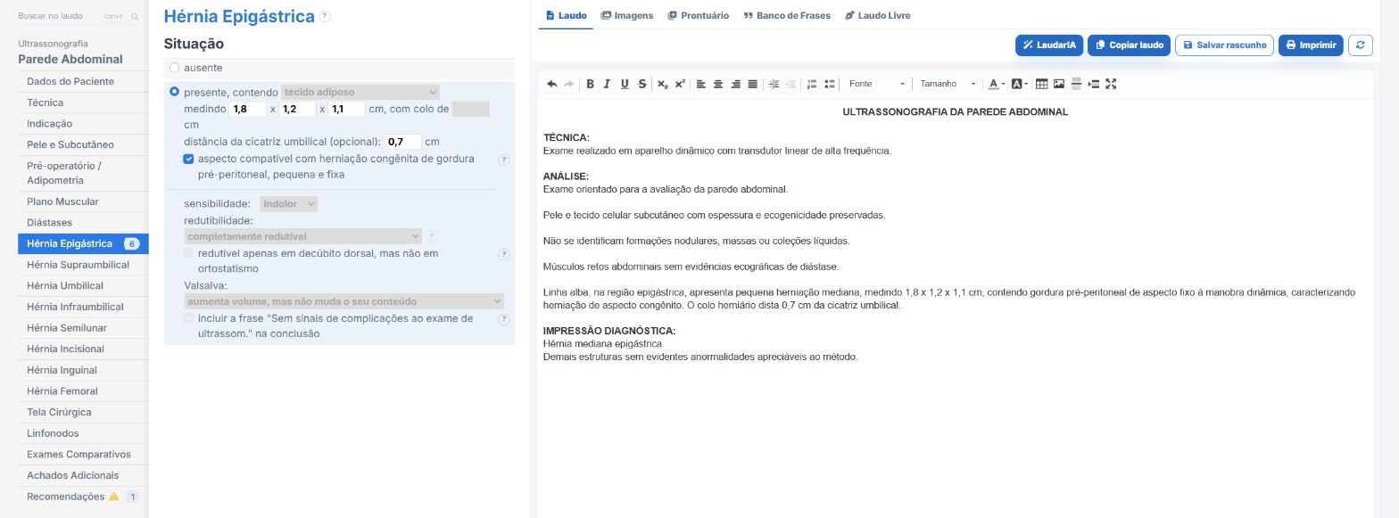This screenshot has width=1399, height=518.
Task: Open the Banco de Frases tab
Action: click(787, 15)
